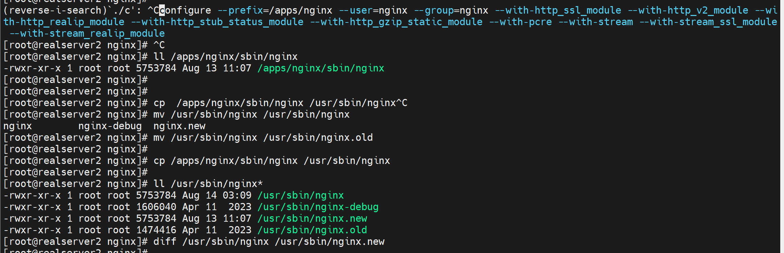
Task: Click the green /usr/sbin/nginx.new listing path
Action: (312, 219)
